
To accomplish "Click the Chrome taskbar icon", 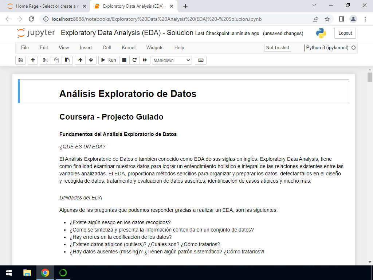I will point(45,273).
